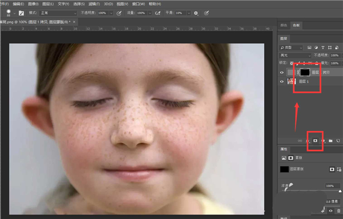Open the layer blend mode 亮光 dropdown
Screen dimensions: 343x219
tap(295, 55)
